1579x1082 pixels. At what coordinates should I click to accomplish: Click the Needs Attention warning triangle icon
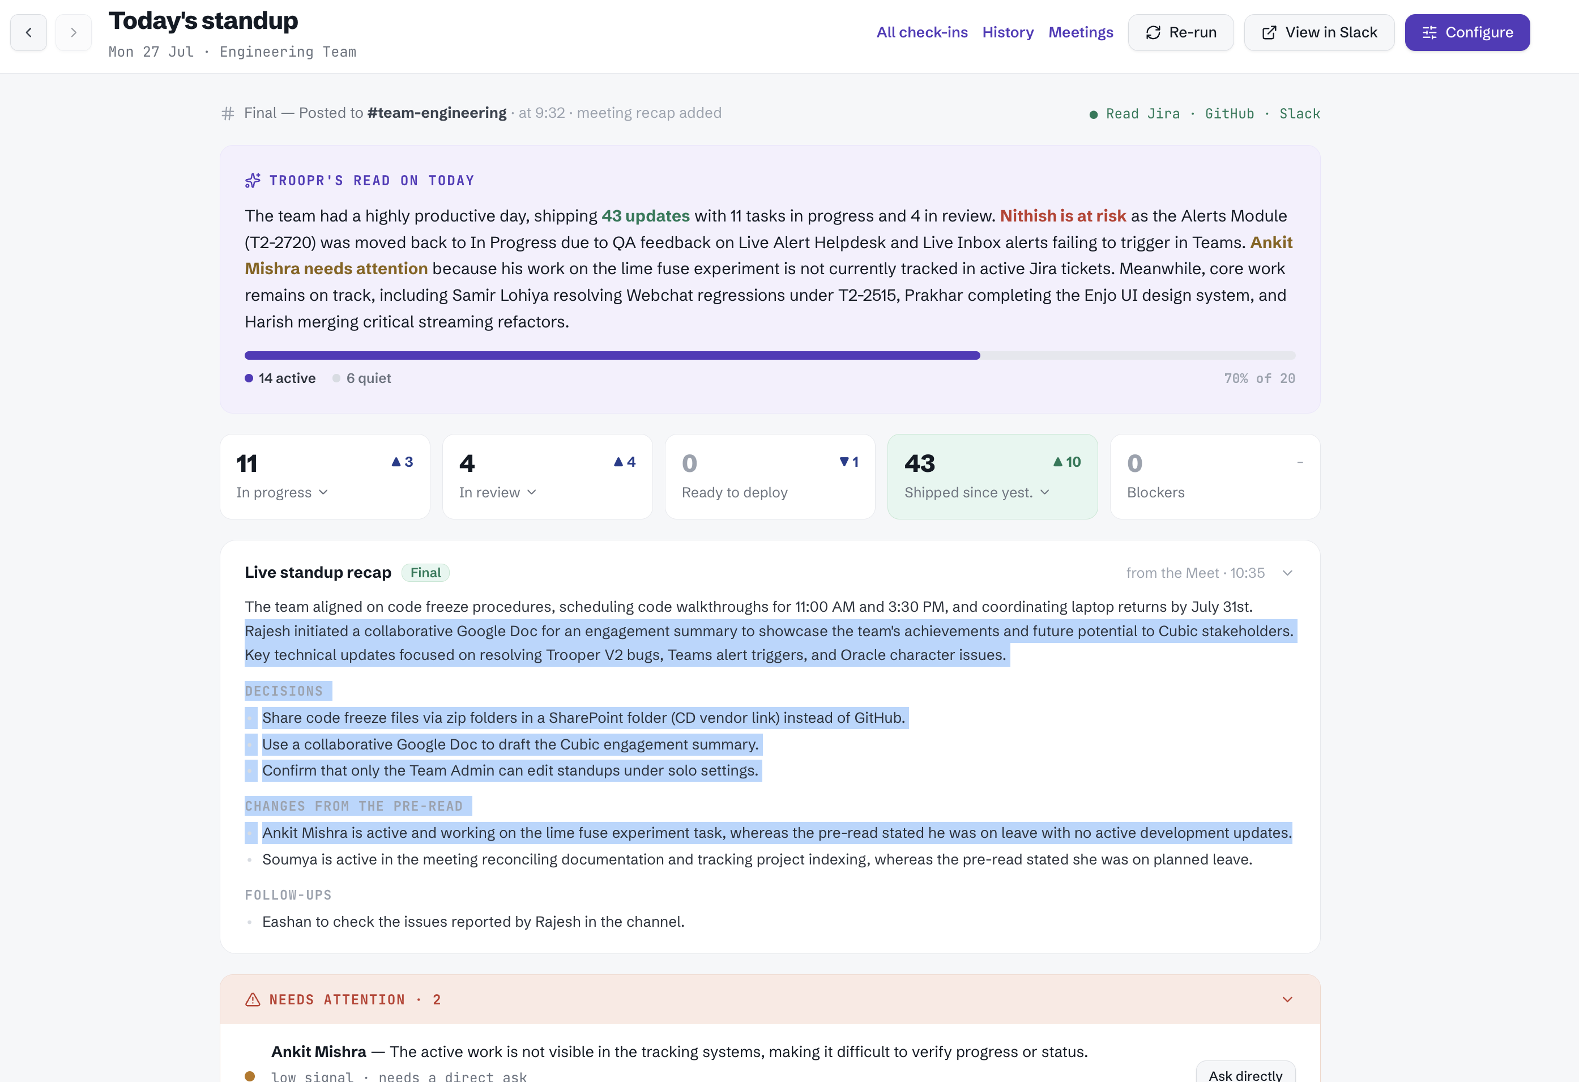coord(253,999)
